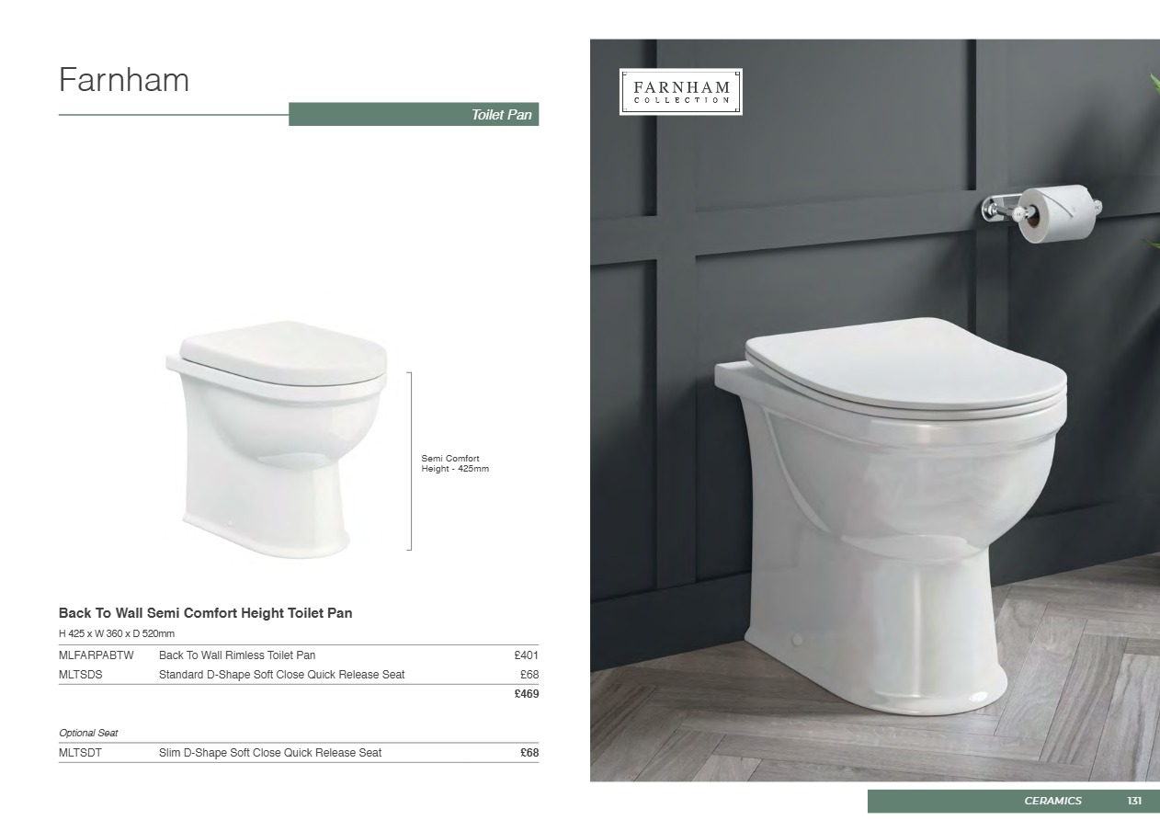Image resolution: width=1160 pixels, height=820 pixels.
Task: Select Standard D-Shape Soft Close seat description
Action: click(282, 675)
